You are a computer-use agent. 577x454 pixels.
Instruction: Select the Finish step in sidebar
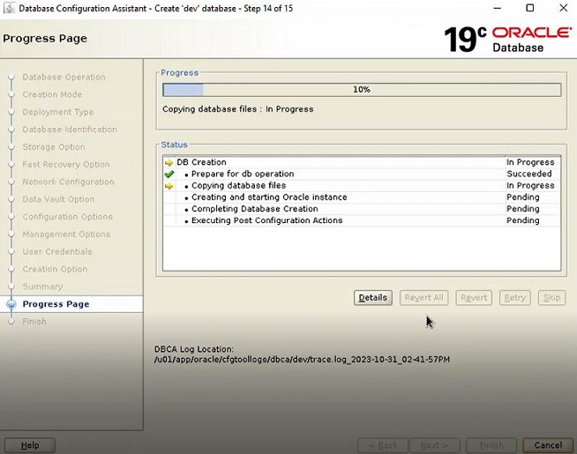click(x=34, y=322)
